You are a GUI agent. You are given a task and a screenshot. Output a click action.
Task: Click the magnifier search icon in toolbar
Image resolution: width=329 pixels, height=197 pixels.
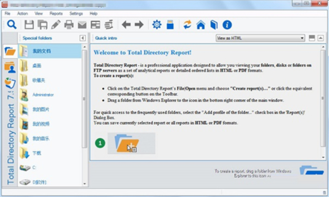(x=12, y=25)
